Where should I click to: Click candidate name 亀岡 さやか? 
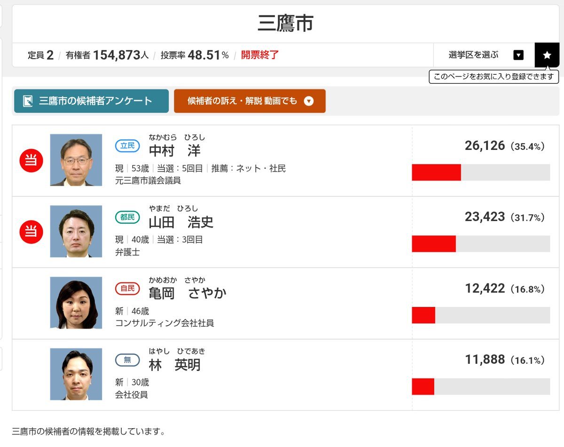[187, 293]
